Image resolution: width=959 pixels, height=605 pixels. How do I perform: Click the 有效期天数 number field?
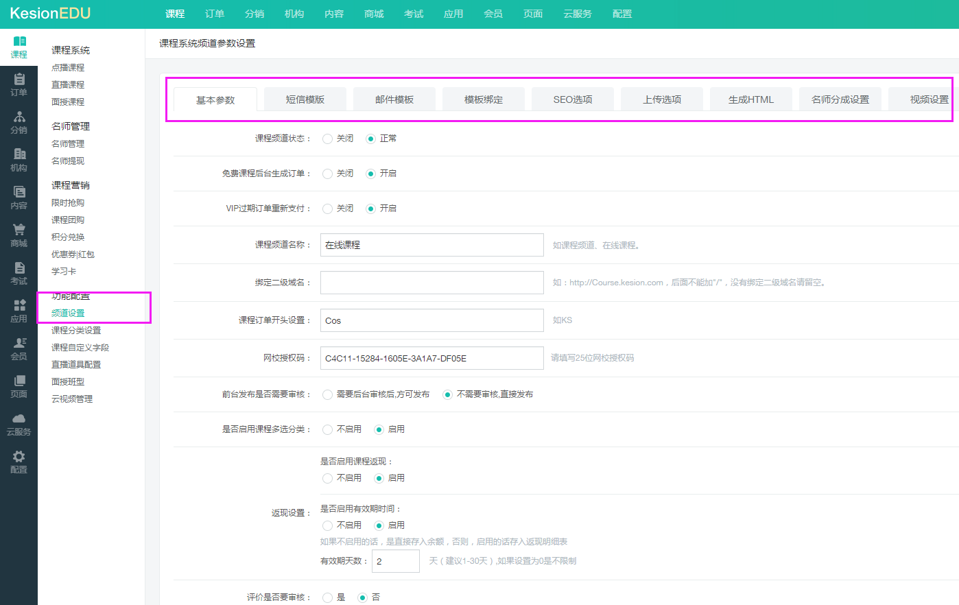pyautogui.click(x=395, y=561)
